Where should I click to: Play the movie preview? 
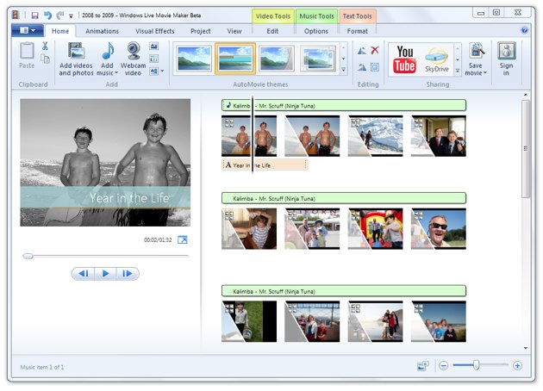[105, 274]
